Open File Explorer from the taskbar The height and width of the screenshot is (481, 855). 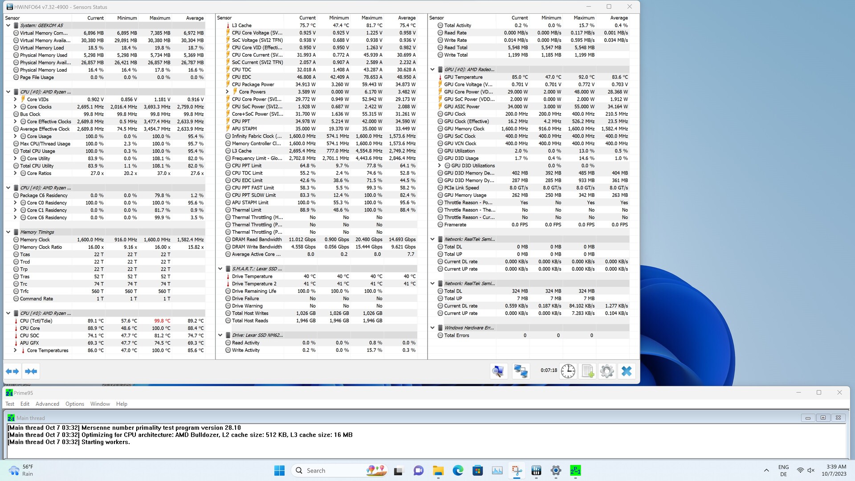[438, 470]
